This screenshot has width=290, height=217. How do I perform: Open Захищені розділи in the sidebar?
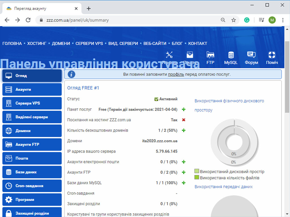pos(32,212)
